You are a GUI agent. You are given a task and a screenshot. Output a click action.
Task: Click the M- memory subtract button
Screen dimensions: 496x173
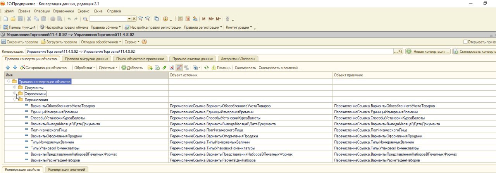(x=218, y=19)
